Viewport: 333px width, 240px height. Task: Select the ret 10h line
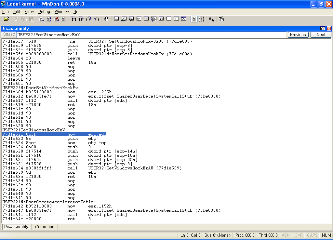(x=49, y=177)
